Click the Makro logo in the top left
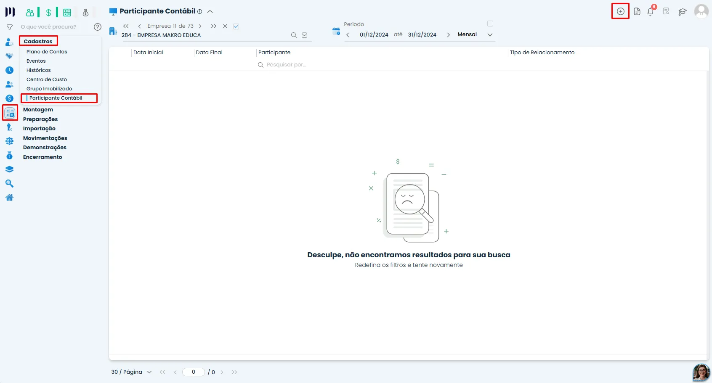Image resolution: width=712 pixels, height=383 pixels. pyautogui.click(x=10, y=12)
